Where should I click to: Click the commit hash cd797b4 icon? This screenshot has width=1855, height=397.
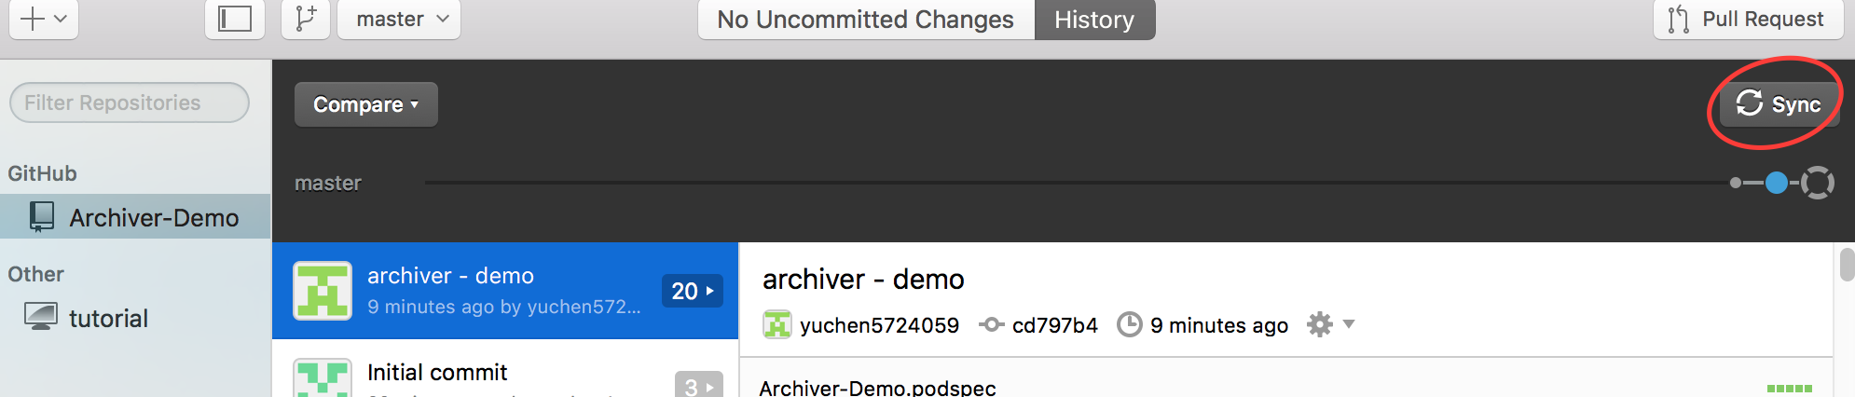pos(991,324)
